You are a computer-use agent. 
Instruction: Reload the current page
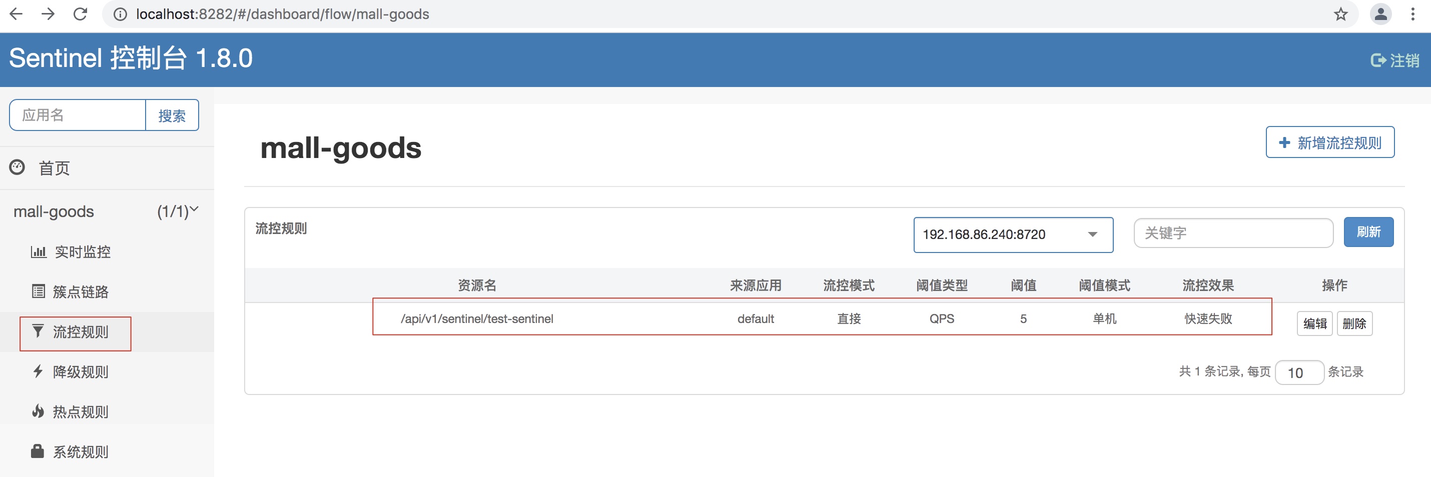(x=81, y=14)
